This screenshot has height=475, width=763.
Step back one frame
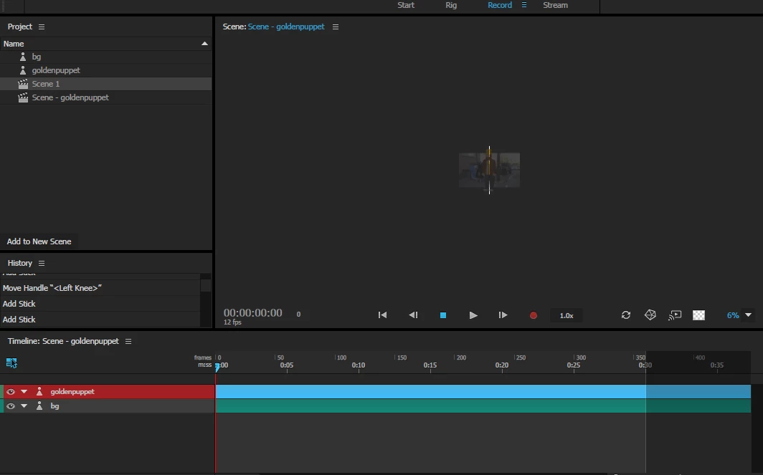point(413,315)
